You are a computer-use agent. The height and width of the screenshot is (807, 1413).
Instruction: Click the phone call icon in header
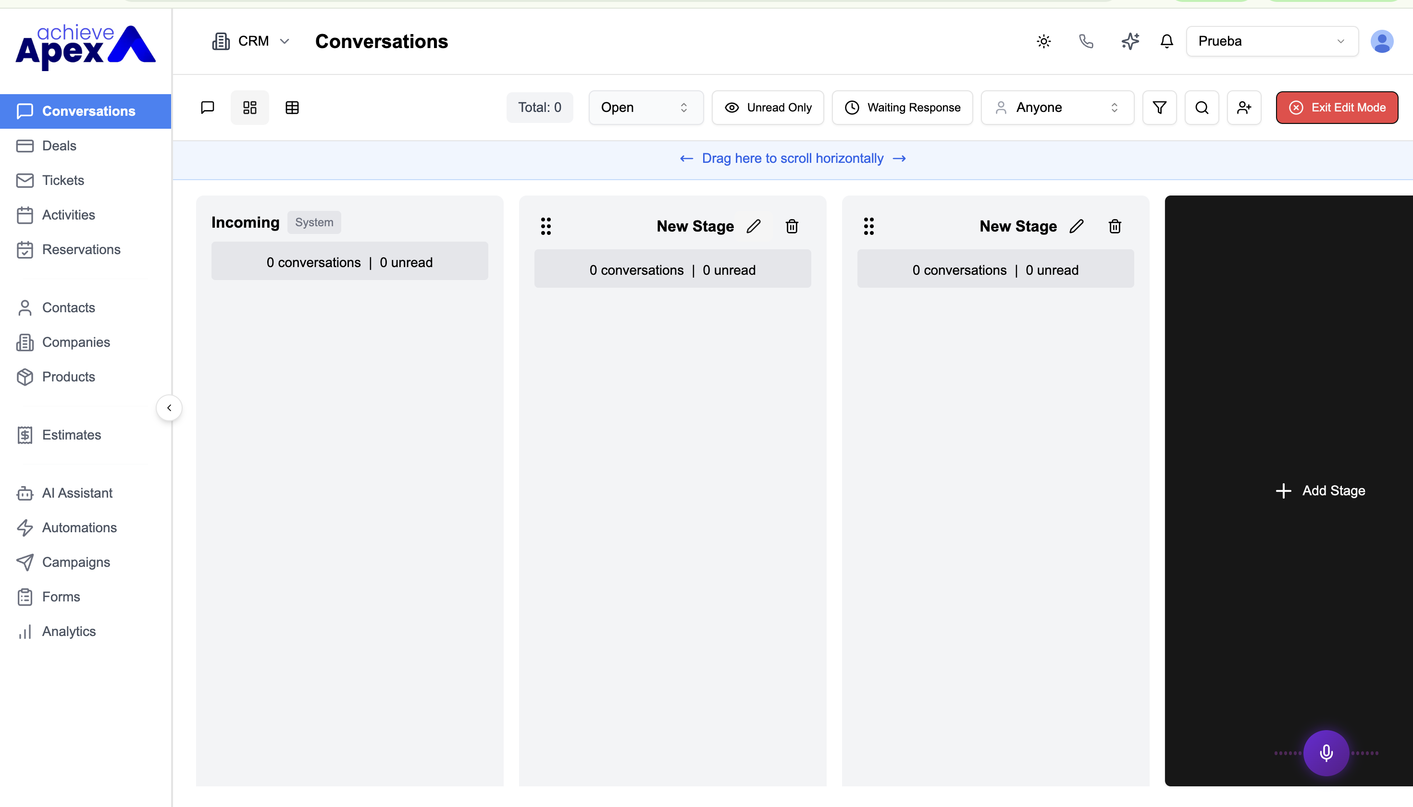tap(1086, 41)
